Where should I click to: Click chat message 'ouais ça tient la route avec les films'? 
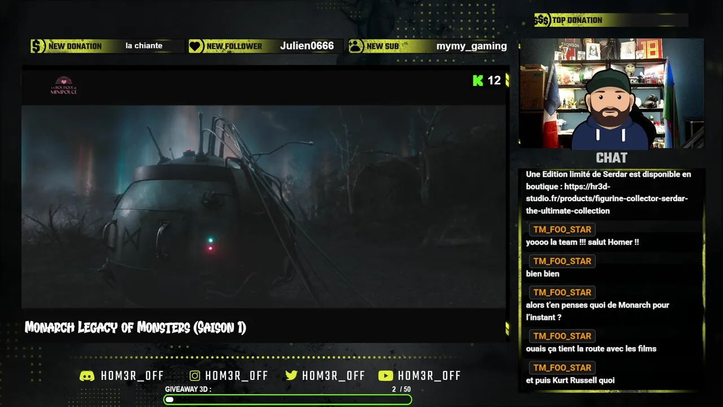coord(591,349)
